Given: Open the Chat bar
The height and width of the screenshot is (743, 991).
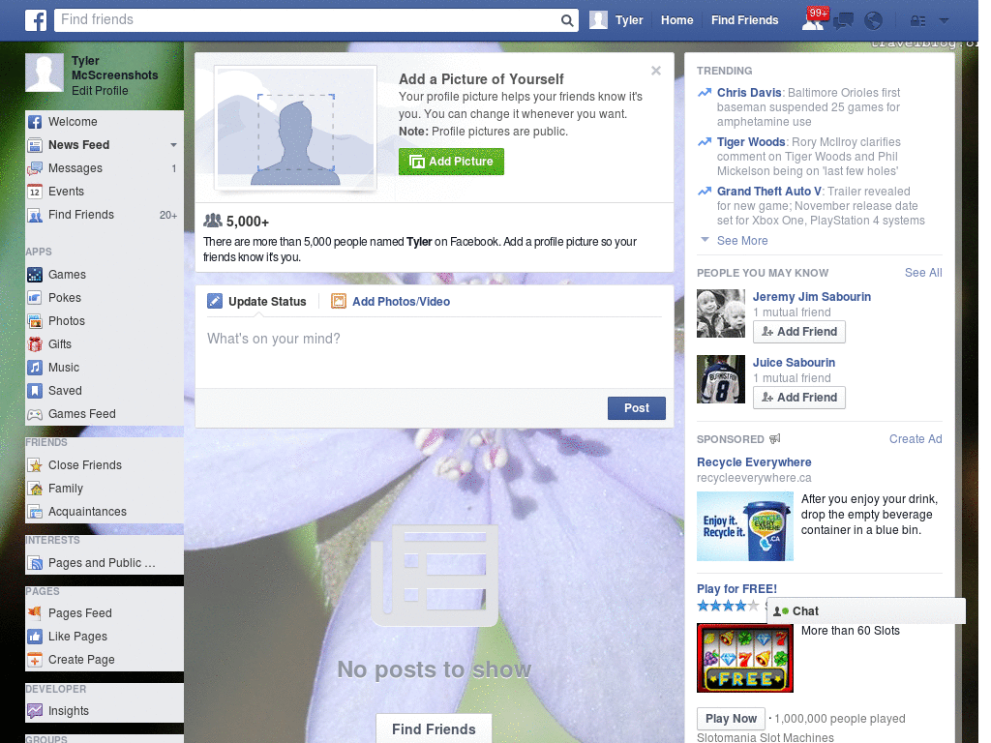Looking at the screenshot, I should [866, 611].
